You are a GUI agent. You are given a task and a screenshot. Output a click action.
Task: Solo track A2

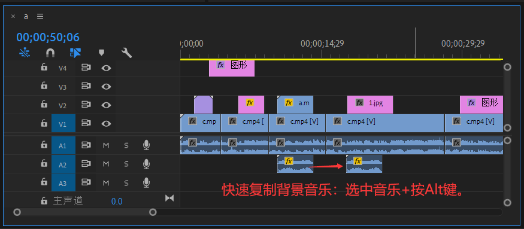(126, 164)
